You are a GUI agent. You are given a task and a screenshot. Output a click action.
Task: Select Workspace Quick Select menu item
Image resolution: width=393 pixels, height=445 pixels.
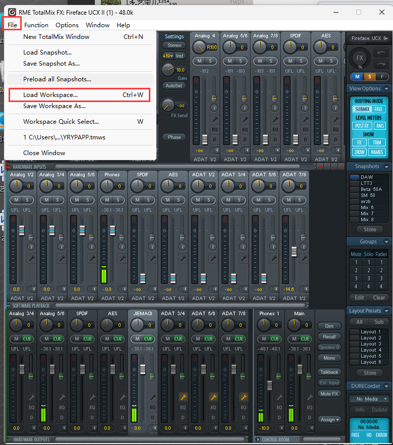click(x=80, y=121)
